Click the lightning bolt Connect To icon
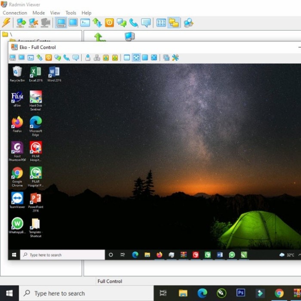Viewport: 301px width, 301px height. pos(6,23)
